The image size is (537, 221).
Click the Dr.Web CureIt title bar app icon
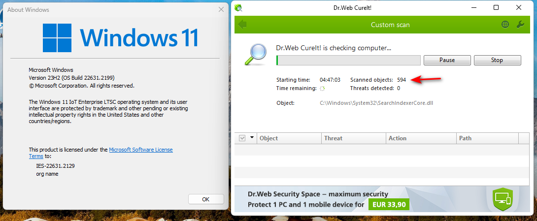pyautogui.click(x=239, y=7)
